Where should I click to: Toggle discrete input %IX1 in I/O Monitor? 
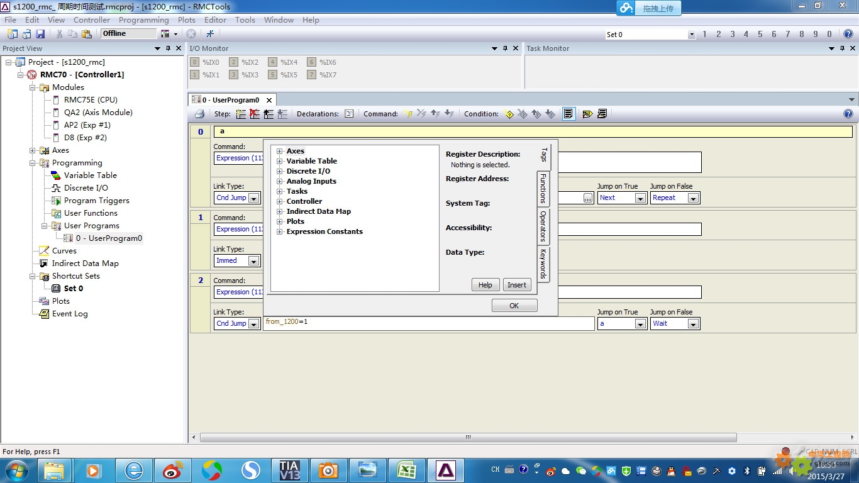pos(195,75)
